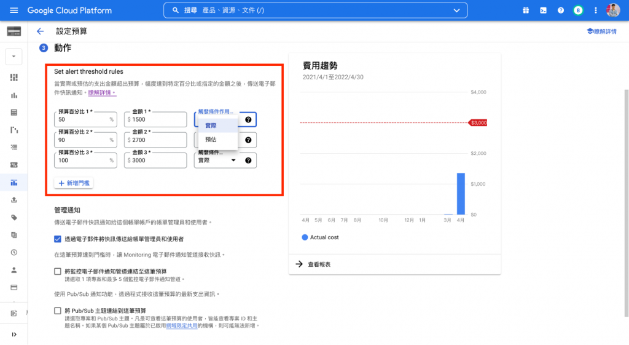
Task: Expand the sidebar with the collapse arrow toggle
Action: pos(14,334)
